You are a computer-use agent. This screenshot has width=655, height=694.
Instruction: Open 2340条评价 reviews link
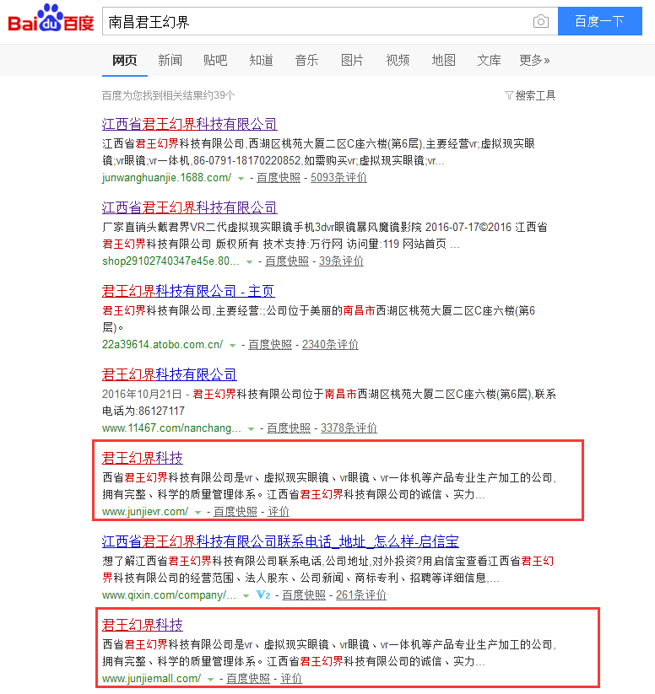point(330,344)
